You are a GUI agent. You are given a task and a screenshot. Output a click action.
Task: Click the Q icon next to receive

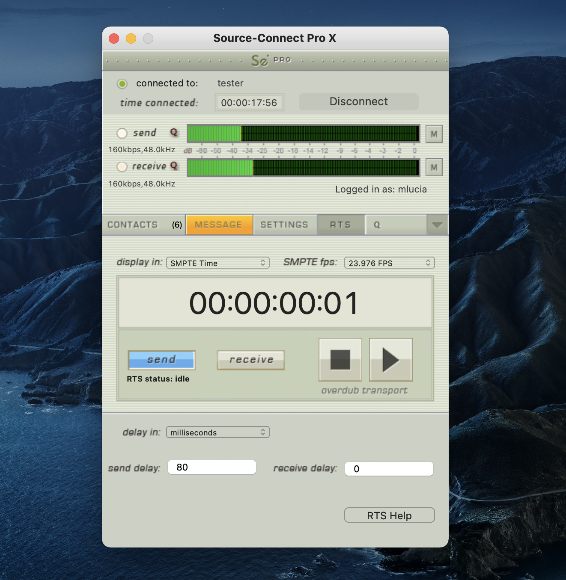173,166
